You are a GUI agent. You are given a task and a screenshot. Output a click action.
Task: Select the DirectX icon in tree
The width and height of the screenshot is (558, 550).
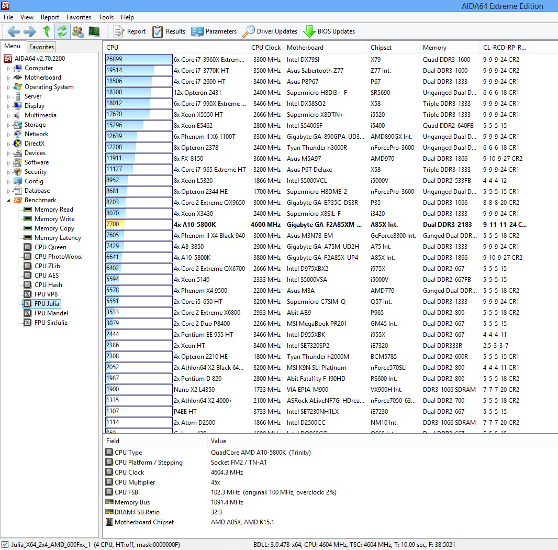[17, 143]
